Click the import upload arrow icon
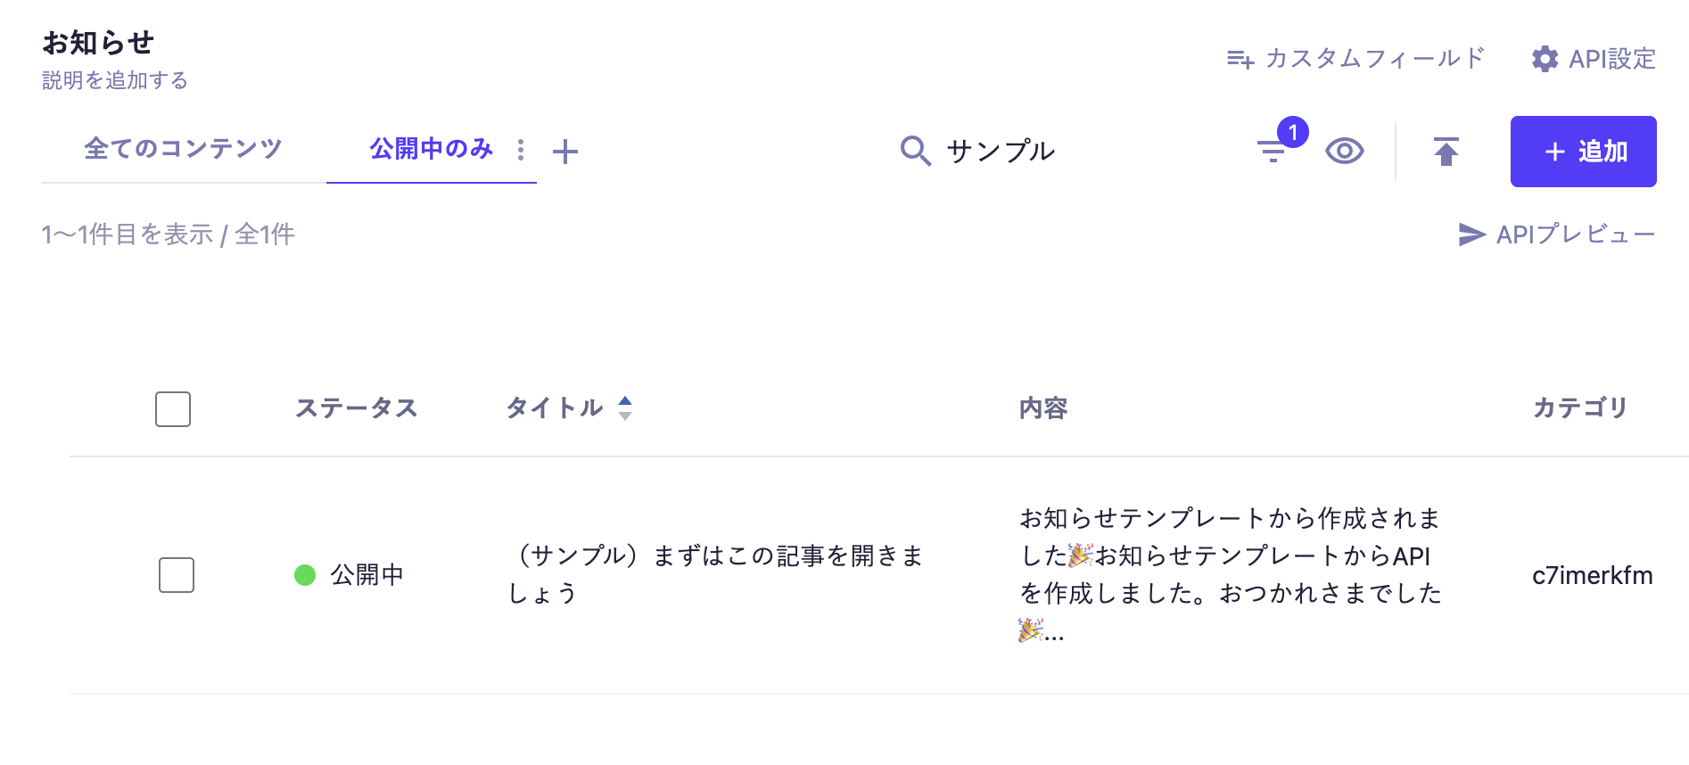1689x765 pixels. (1446, 151)
